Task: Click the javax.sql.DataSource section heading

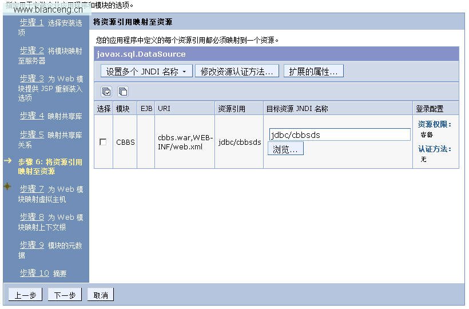Action: 141,54
